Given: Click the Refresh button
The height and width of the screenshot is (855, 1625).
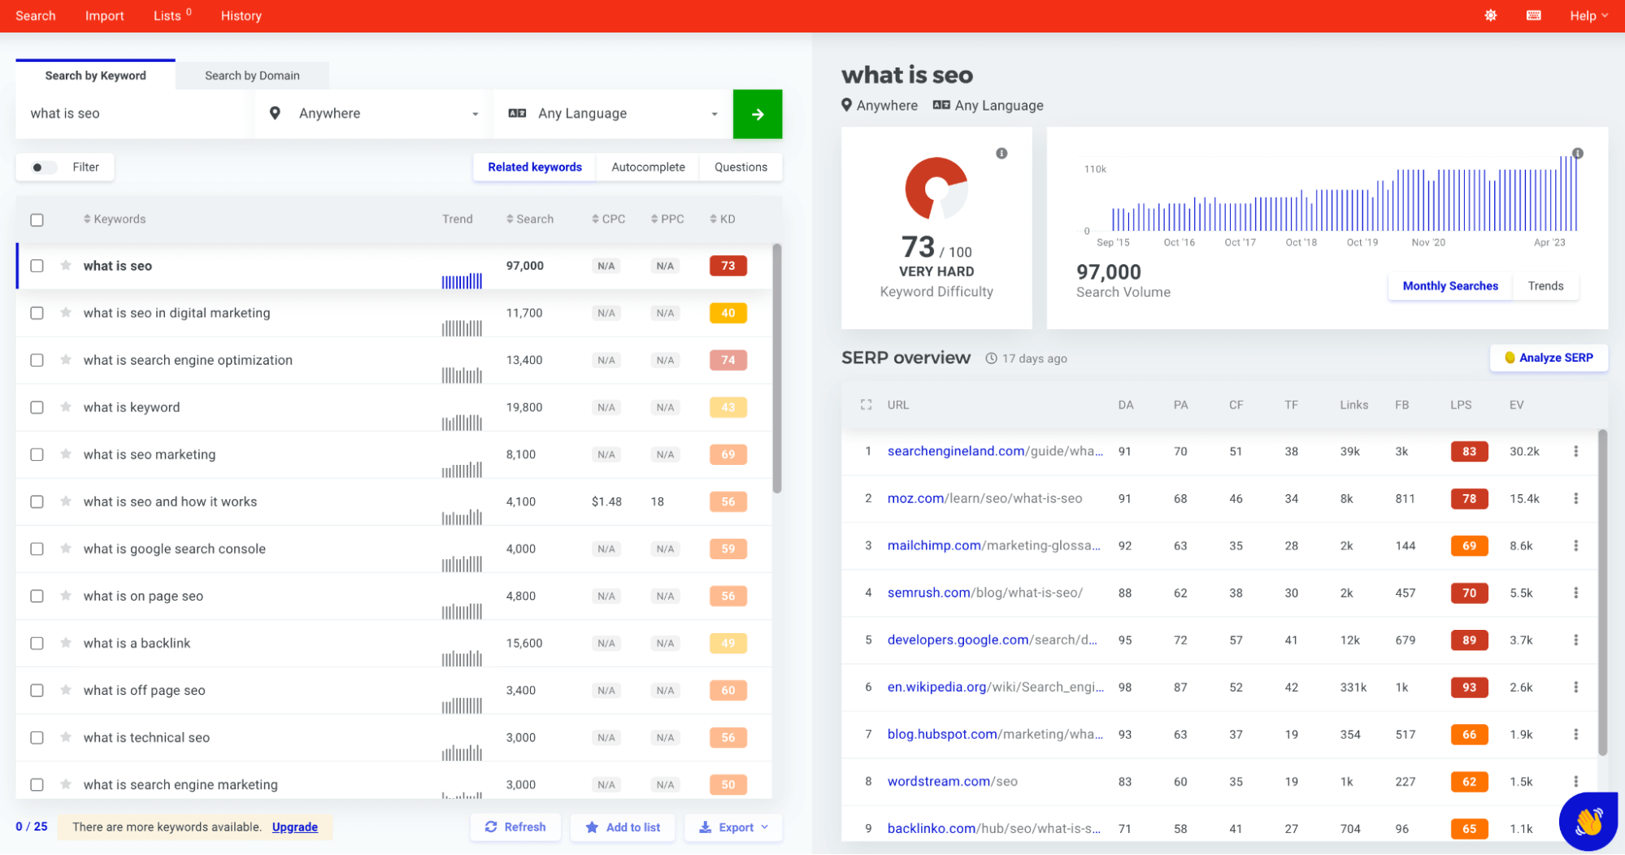Looking at the screenshot, I should coord(515,827).
